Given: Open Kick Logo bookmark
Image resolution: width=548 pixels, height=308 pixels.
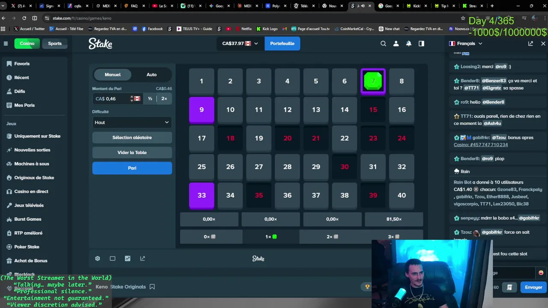Looking at the screenshot, I should coord(267,29).
